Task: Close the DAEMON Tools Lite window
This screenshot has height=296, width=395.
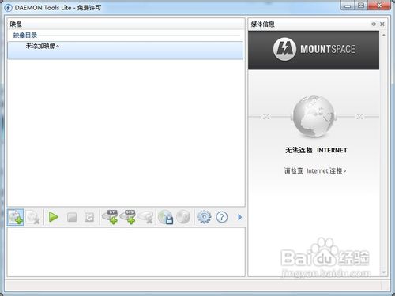Action: click(379, 6)
